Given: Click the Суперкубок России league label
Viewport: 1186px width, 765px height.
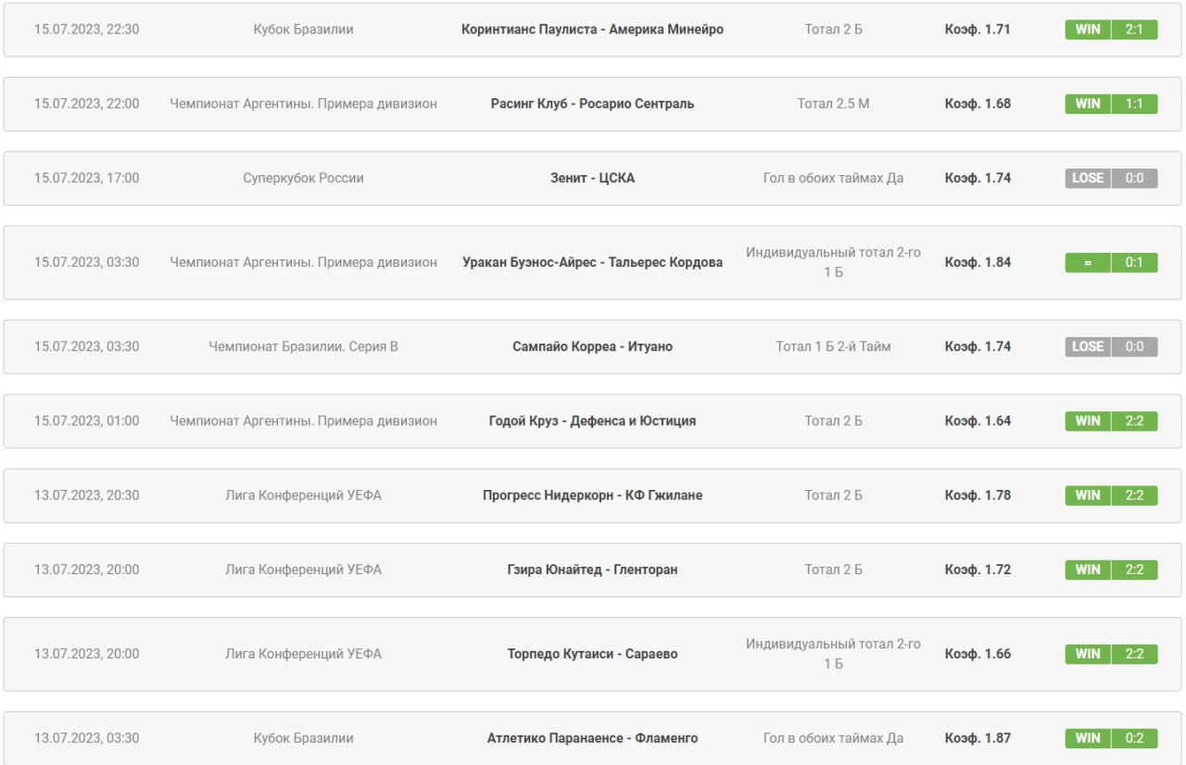Looking at the screenshot, I should (303, 178).
